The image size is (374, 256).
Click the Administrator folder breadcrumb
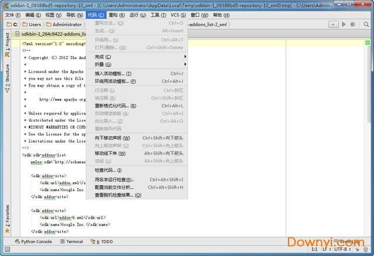pos(64,25)
